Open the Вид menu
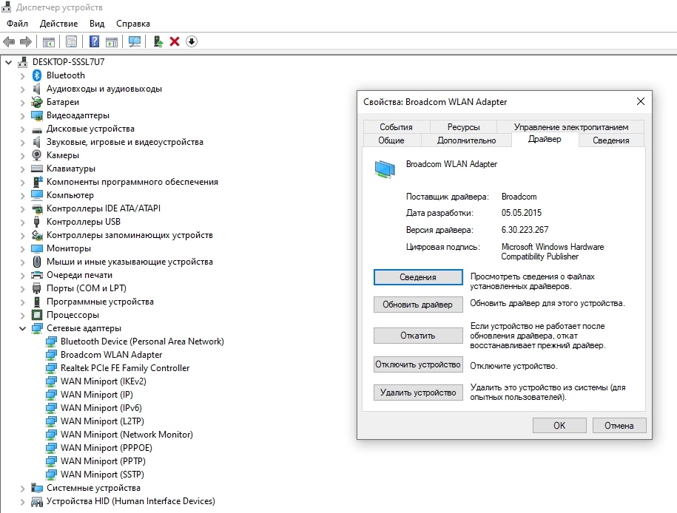Viewport: 677px width, 513px height. [x=97, y=24]
